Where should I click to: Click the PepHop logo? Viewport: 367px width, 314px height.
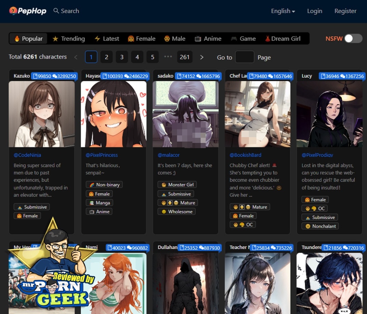(x=28, y=11)
